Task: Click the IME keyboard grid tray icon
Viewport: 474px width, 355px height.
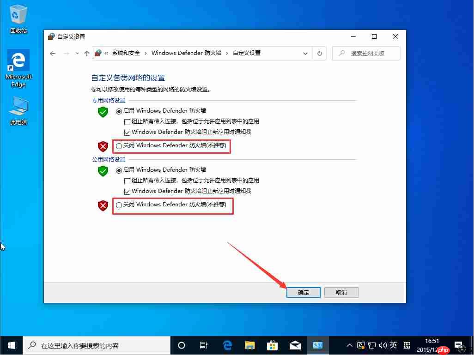Action: (407, 345)
